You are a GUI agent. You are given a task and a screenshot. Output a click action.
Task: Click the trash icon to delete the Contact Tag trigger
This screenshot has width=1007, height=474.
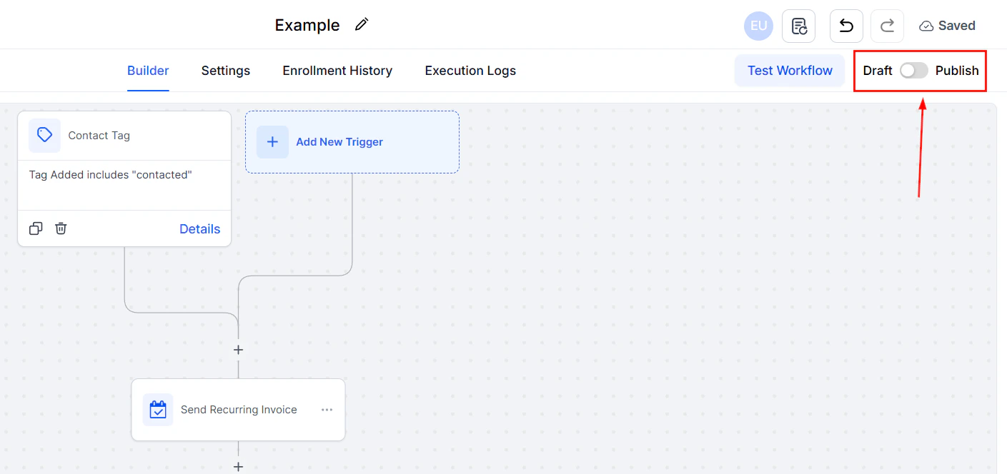(61, 228)
